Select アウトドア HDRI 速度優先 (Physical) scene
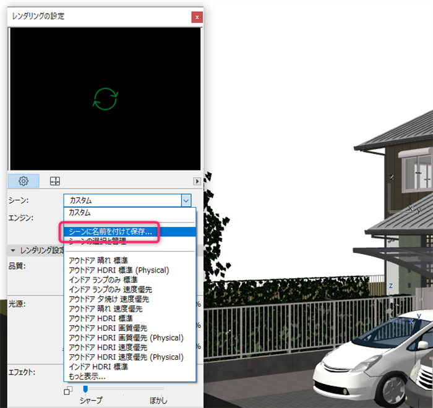Screen dimensions: 433x408 (x=130, y=357)
